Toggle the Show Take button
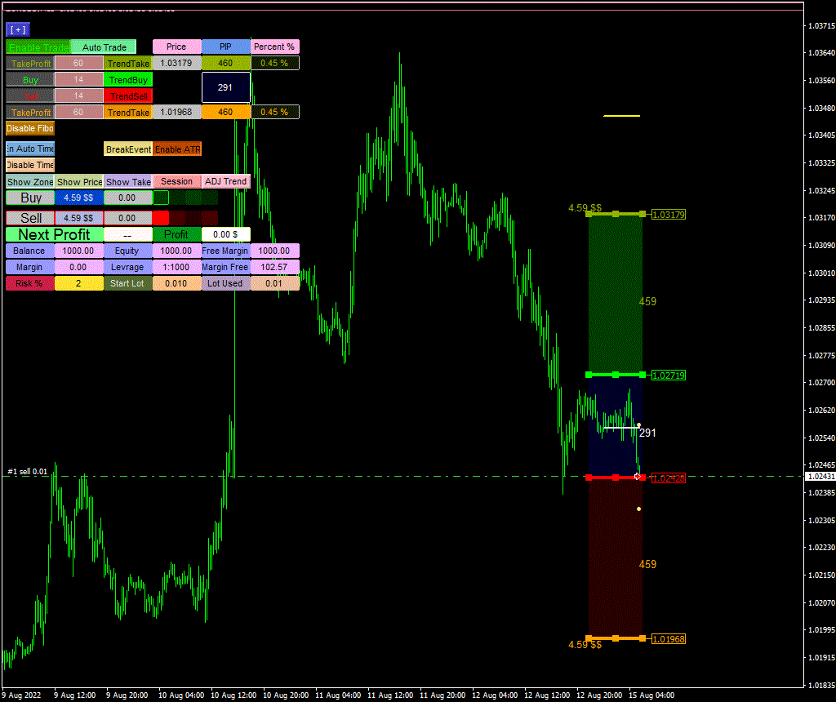The width and height of the screenshot is (836, 702). (128, 182)
